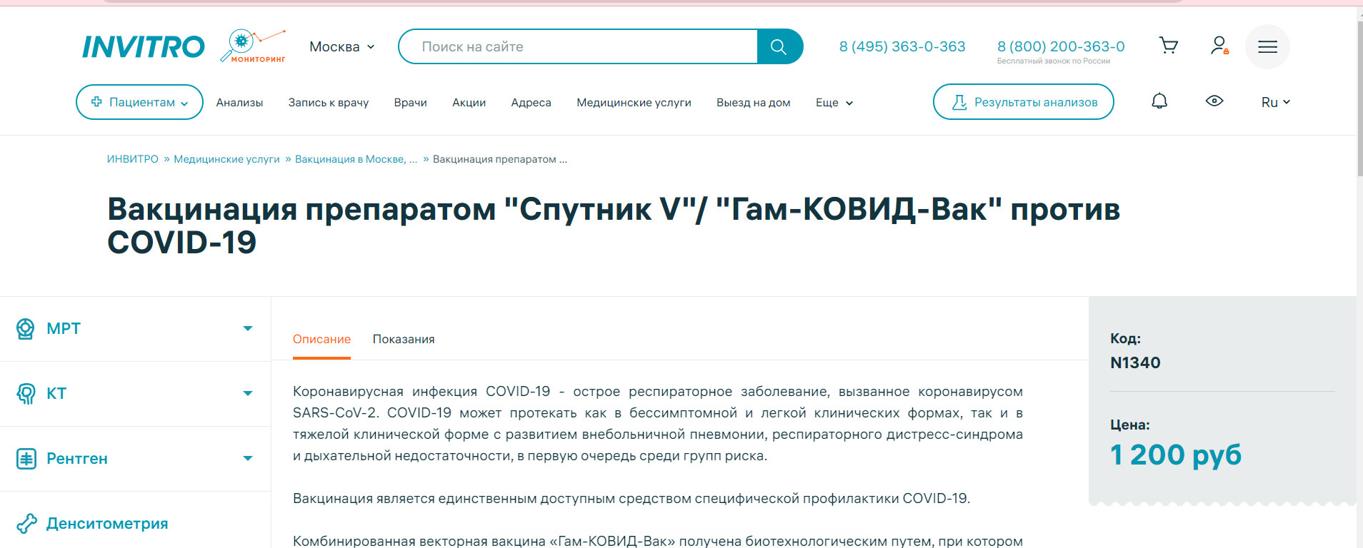Click the 'Вакцинация препаратом ...' breadcrumb text
Screen dimensions: 1363x548
click(x=500, y=160)
